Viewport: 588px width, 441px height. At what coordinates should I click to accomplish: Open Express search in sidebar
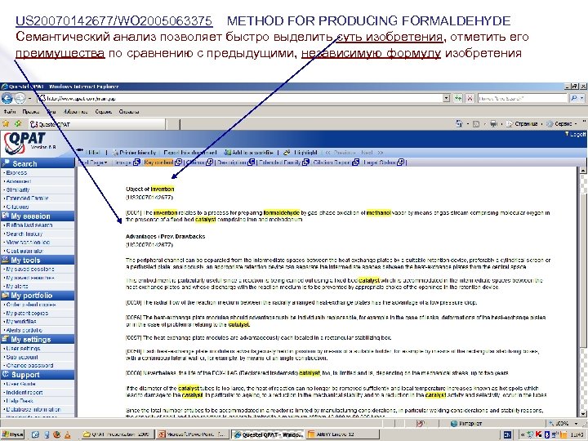(16, 173)
